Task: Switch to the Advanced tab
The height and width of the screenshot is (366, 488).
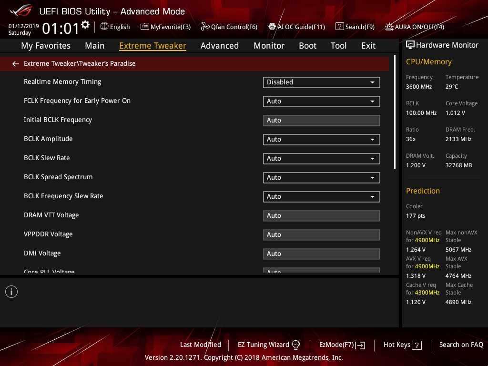Action: tap(219, 46)
